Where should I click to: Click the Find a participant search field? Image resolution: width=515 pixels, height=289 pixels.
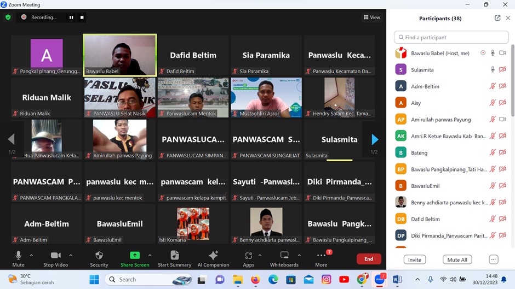(x=451, y=37)
